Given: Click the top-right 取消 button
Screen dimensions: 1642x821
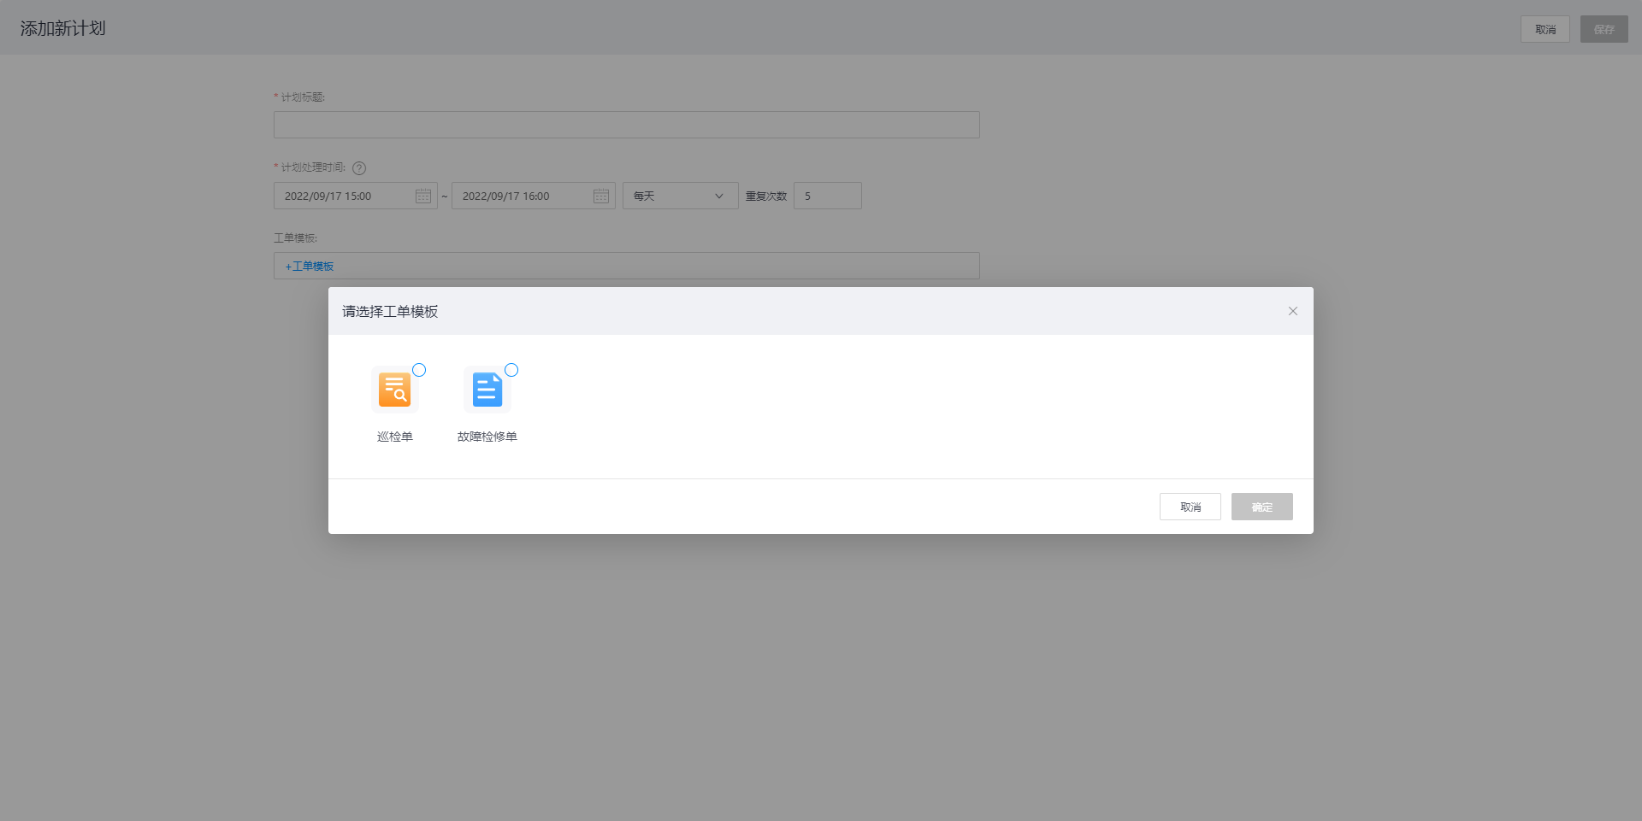Looking at the screenshot, I should pyautogui.click(x=1545, y=29).
